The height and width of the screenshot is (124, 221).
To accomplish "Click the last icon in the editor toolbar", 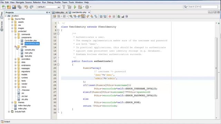I will [x=127, y=16].
